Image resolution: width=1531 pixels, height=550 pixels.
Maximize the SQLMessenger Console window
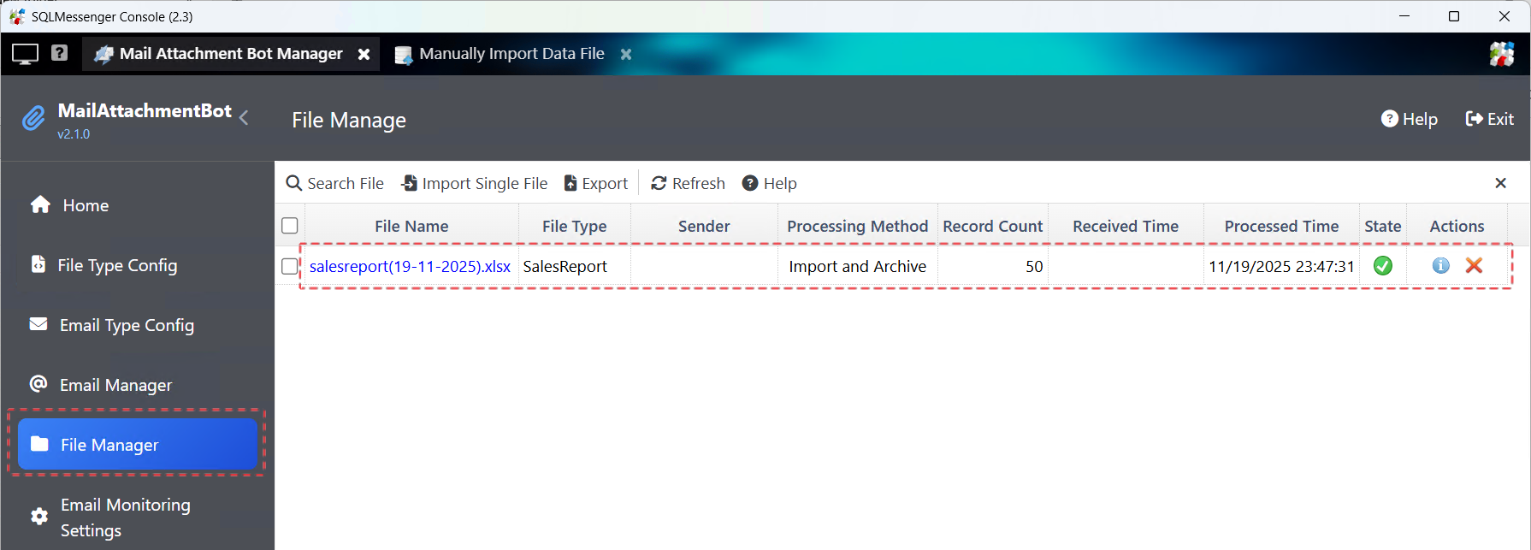[1454, 16]
